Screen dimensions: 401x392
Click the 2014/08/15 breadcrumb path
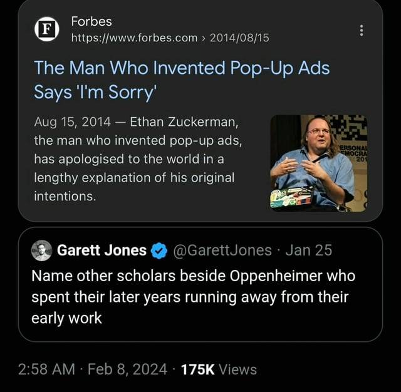coord(239,38)
